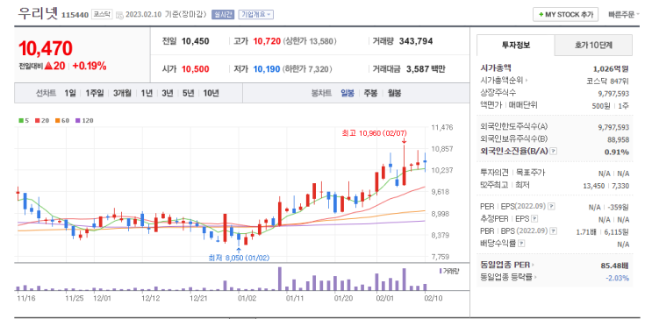The image size is (652, 319).
Task: Open help icon next to 추정PER EPS
Action: (534, 218)
